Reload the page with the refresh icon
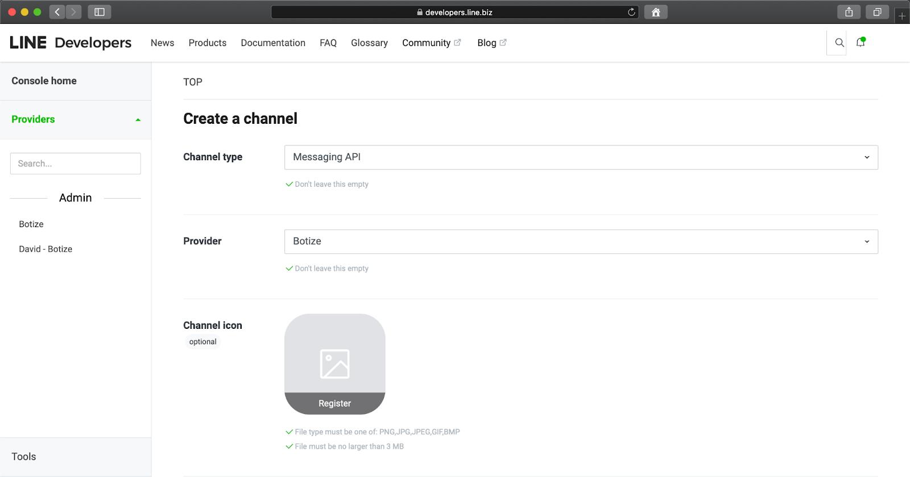Viewport: 910px width, 477px height. pos(631,12)
